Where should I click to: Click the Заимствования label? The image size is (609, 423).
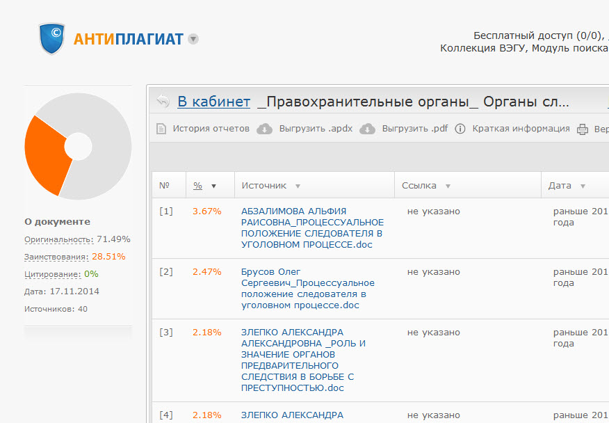click(x=56, y=257)
